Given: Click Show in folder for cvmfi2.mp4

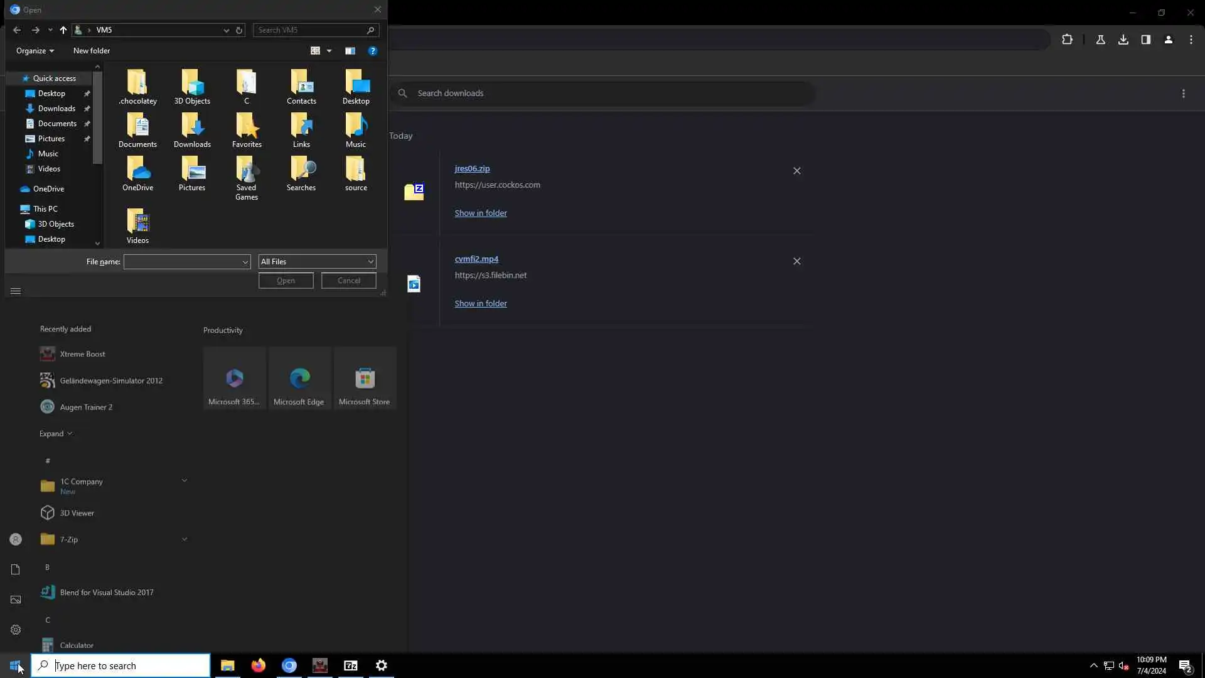Looking at the screenshot, I should click(x=481, y=303).
